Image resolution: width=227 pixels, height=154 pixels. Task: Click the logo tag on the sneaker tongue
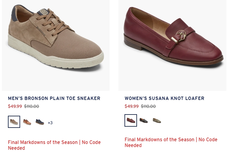44,12
